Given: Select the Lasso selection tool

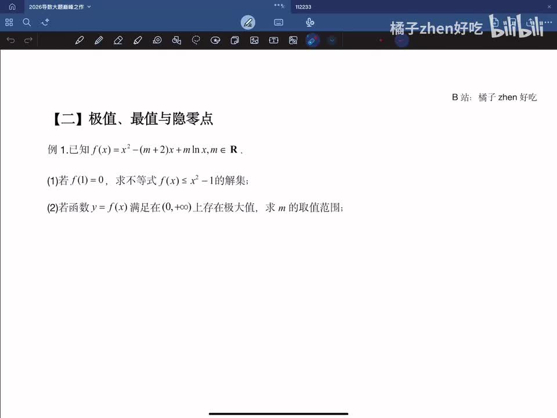Looking at the screenshot, I should pyautogui.click(x=196, y=40).
